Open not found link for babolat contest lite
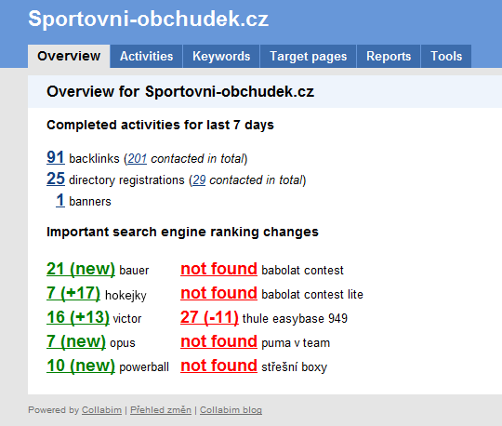502x426 pixels. [218, 293]
